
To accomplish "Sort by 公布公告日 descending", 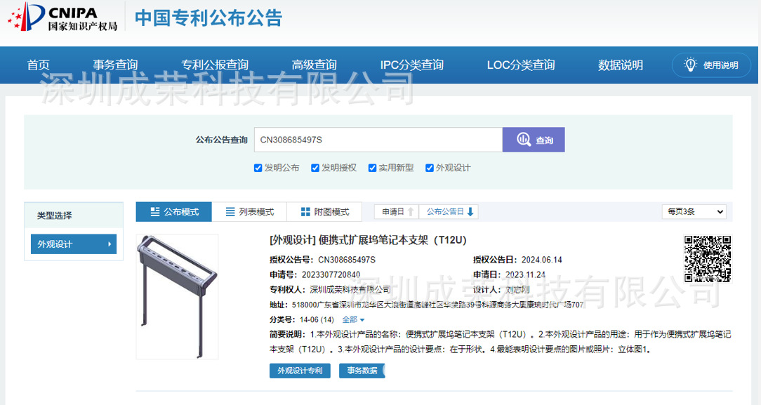I will [x=449, y=212].
